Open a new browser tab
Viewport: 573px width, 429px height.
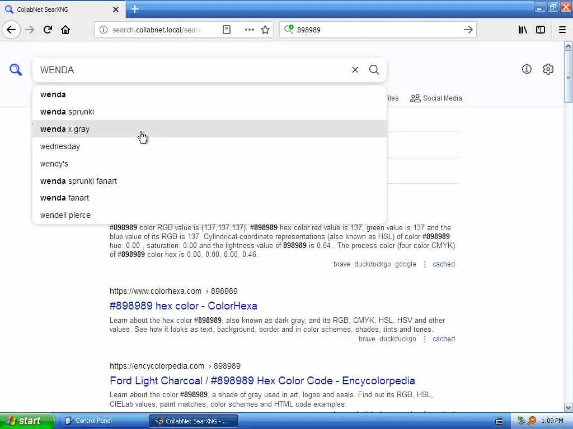[x=135, y=9]
